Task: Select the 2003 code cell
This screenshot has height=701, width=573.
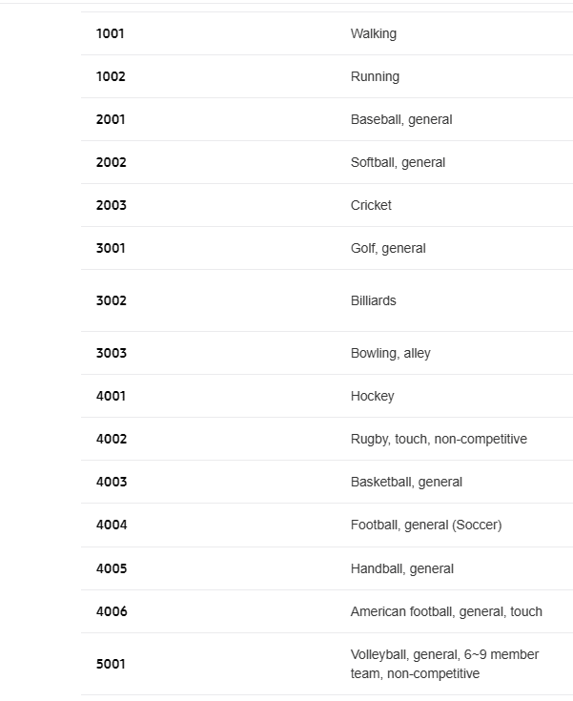Action: click(x=112, y=205)
